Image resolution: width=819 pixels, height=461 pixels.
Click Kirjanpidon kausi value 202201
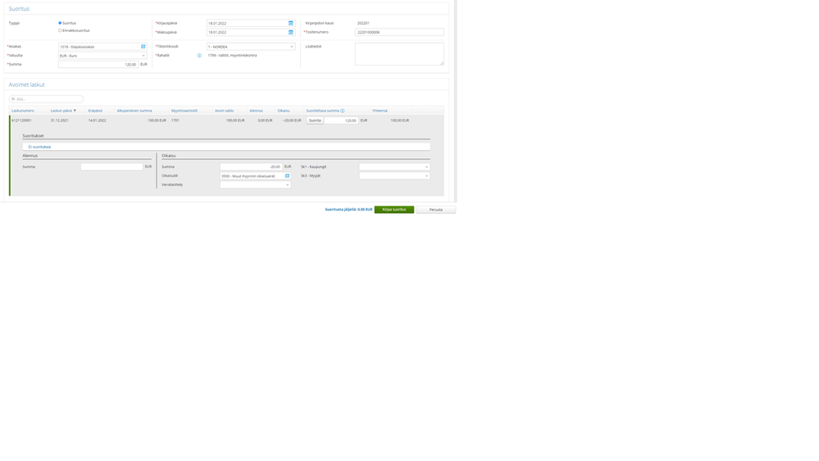coord(363,23)
